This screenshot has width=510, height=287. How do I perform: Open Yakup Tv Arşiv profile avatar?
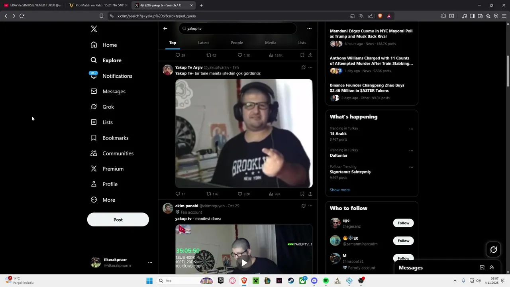coord(168,70)
